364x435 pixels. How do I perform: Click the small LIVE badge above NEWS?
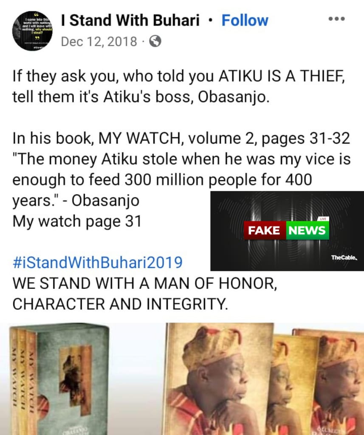click(323, 219)
